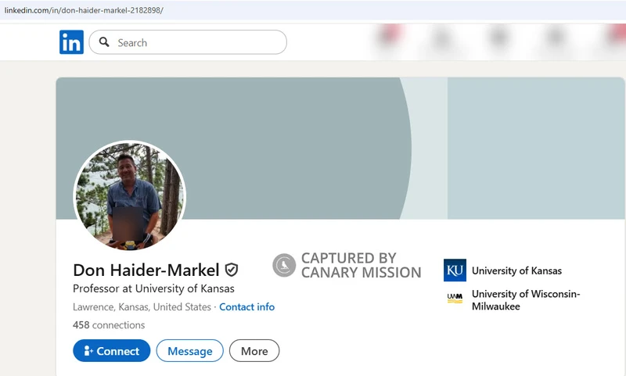View the 458 connections list

(109, 325)
